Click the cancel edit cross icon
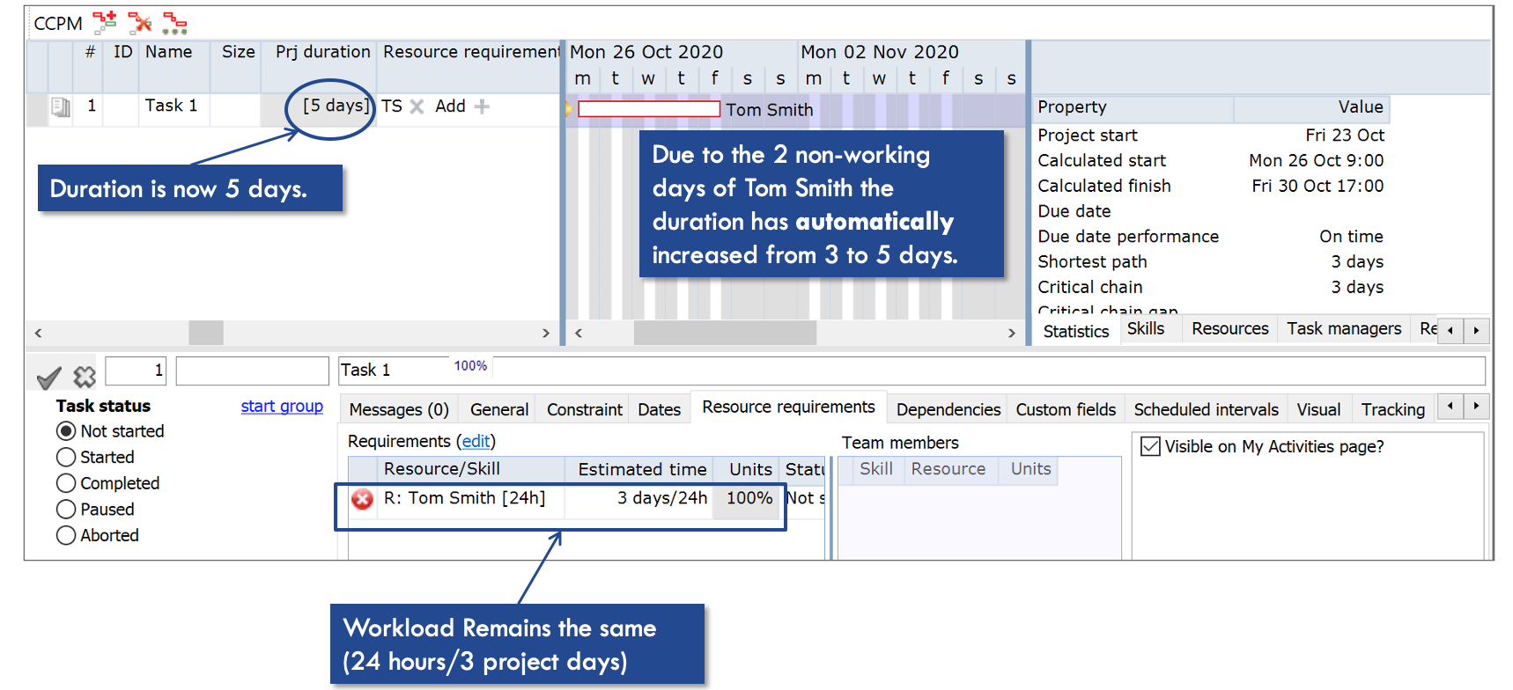The image size is (1513, 690). (85, 377)
